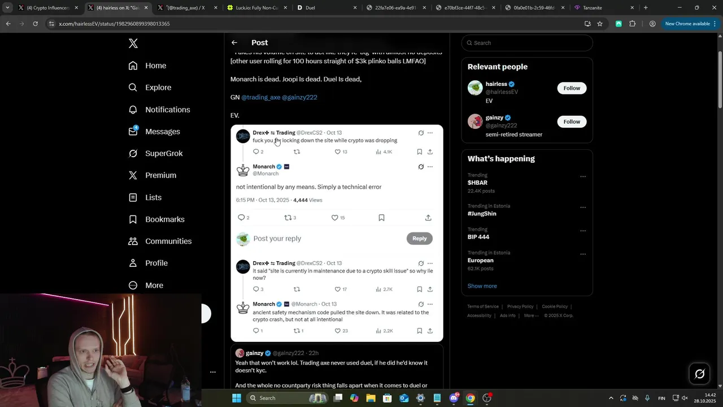Reload the page
This screenshot has height=407, width=723.
click(35, 24)
